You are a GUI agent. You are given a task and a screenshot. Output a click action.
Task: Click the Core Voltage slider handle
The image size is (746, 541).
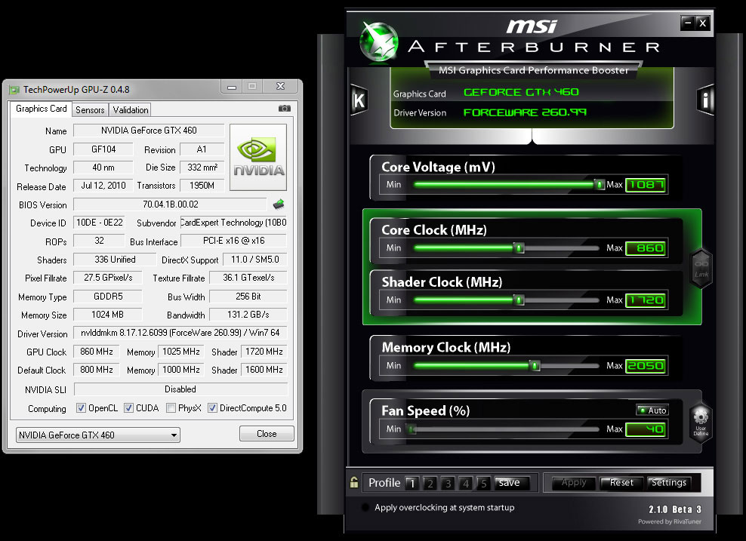pos(600,184)
